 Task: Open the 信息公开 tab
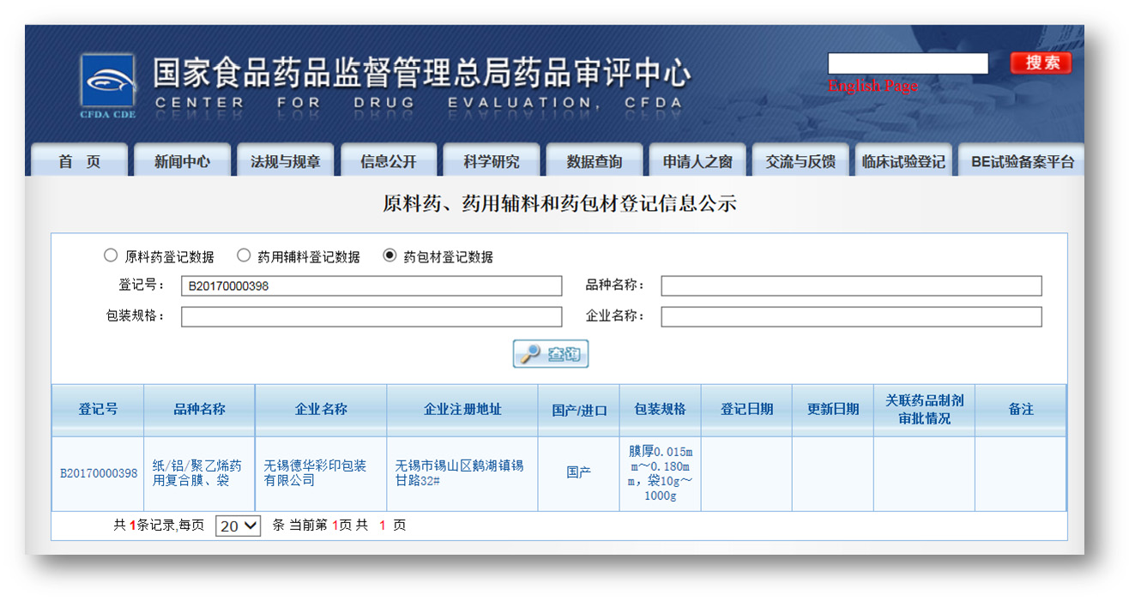tap(388, 161)
